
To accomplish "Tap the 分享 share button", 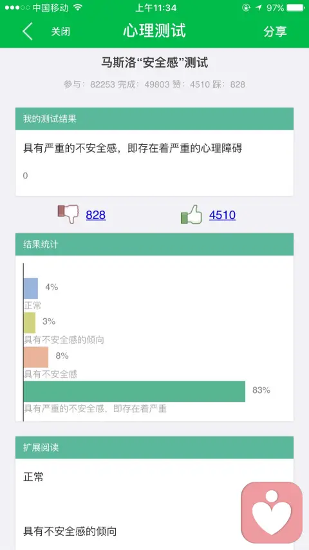I will (x=275, y=31).
